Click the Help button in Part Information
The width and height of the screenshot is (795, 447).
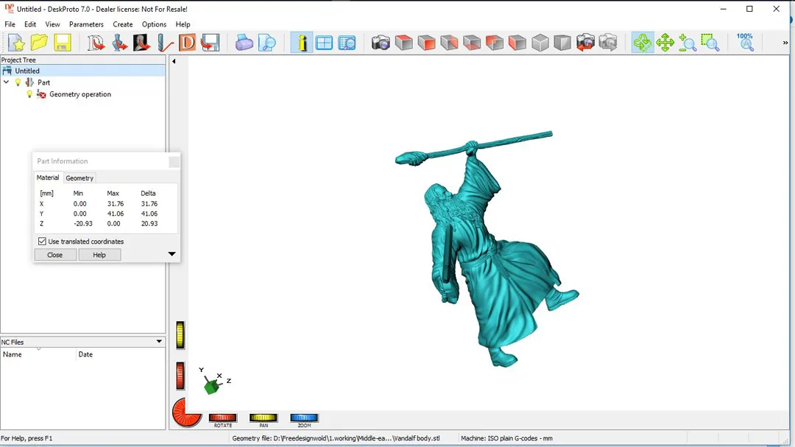pos(99,255)
